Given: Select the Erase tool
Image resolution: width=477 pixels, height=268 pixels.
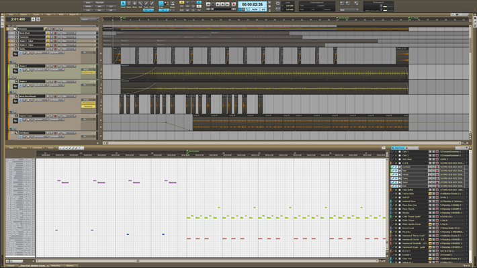Looking at the screenshot, I should pyautogui.click(x=152, y=4).
